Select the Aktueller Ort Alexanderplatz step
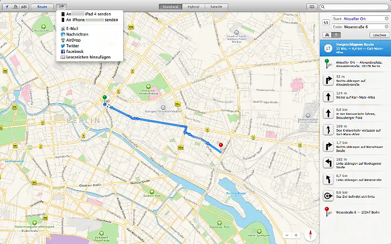The width and height of the screenshot is (391, 244). (355, 64)
